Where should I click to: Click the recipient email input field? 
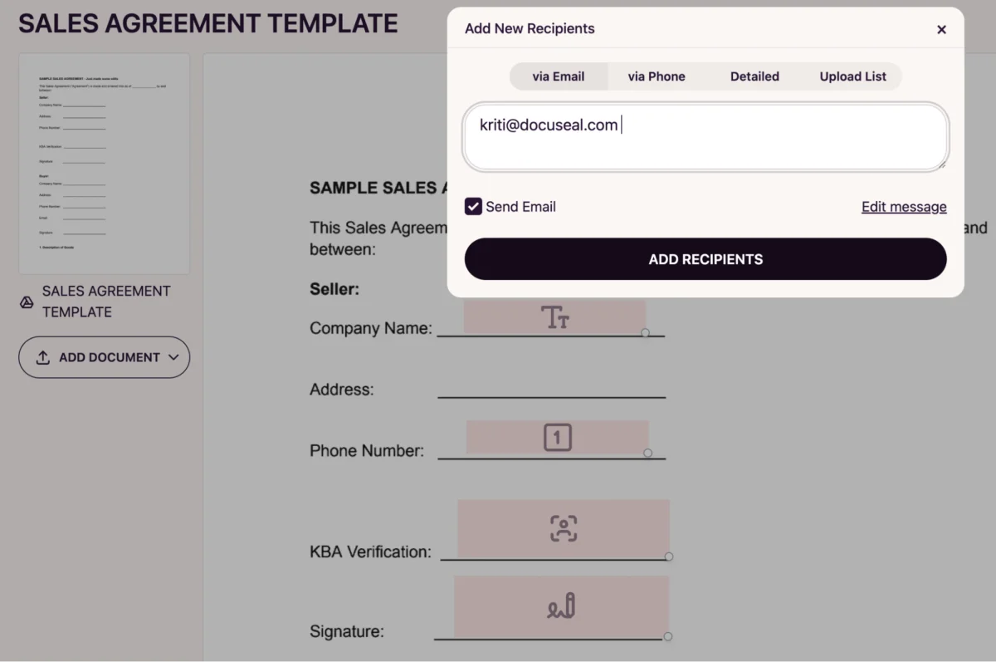tap(705, 135)
